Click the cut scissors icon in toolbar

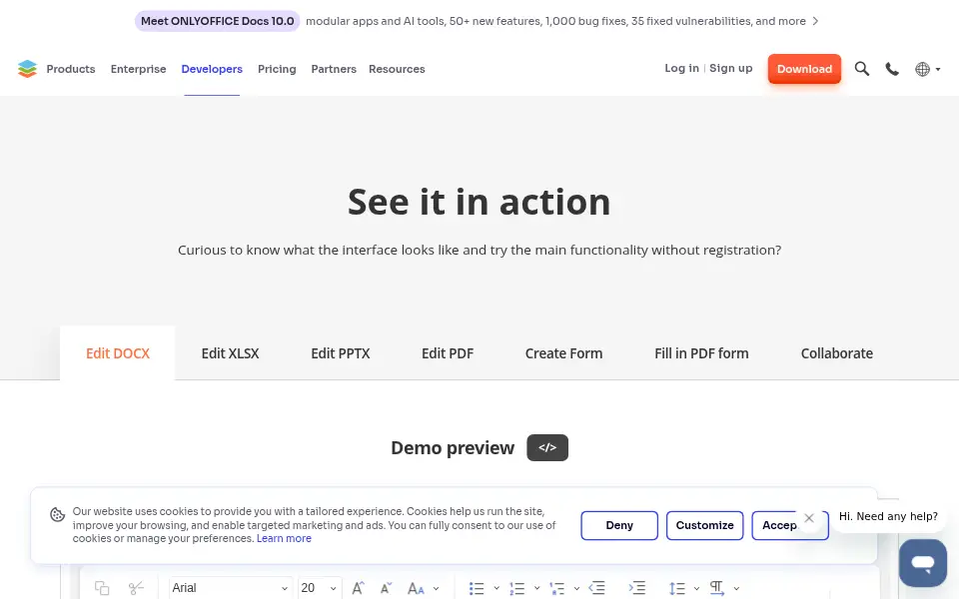pyautogui.click(x=136, y=588)
